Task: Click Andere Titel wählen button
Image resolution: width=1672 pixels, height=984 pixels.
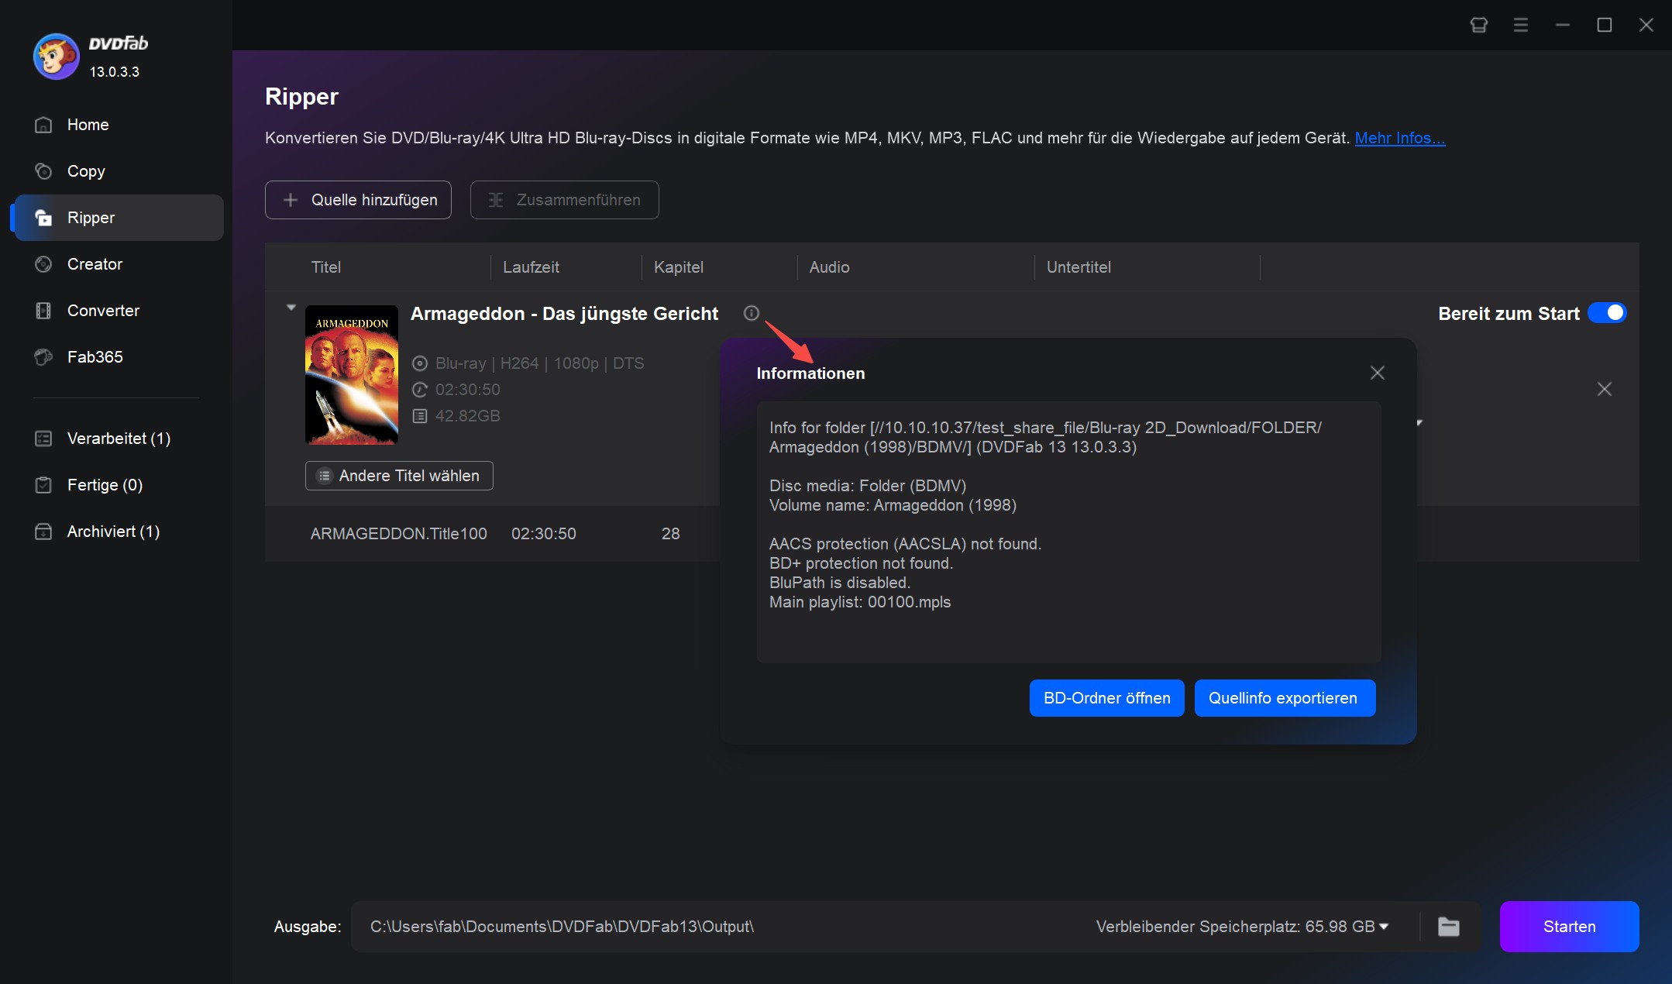Action: coord(399,476)
